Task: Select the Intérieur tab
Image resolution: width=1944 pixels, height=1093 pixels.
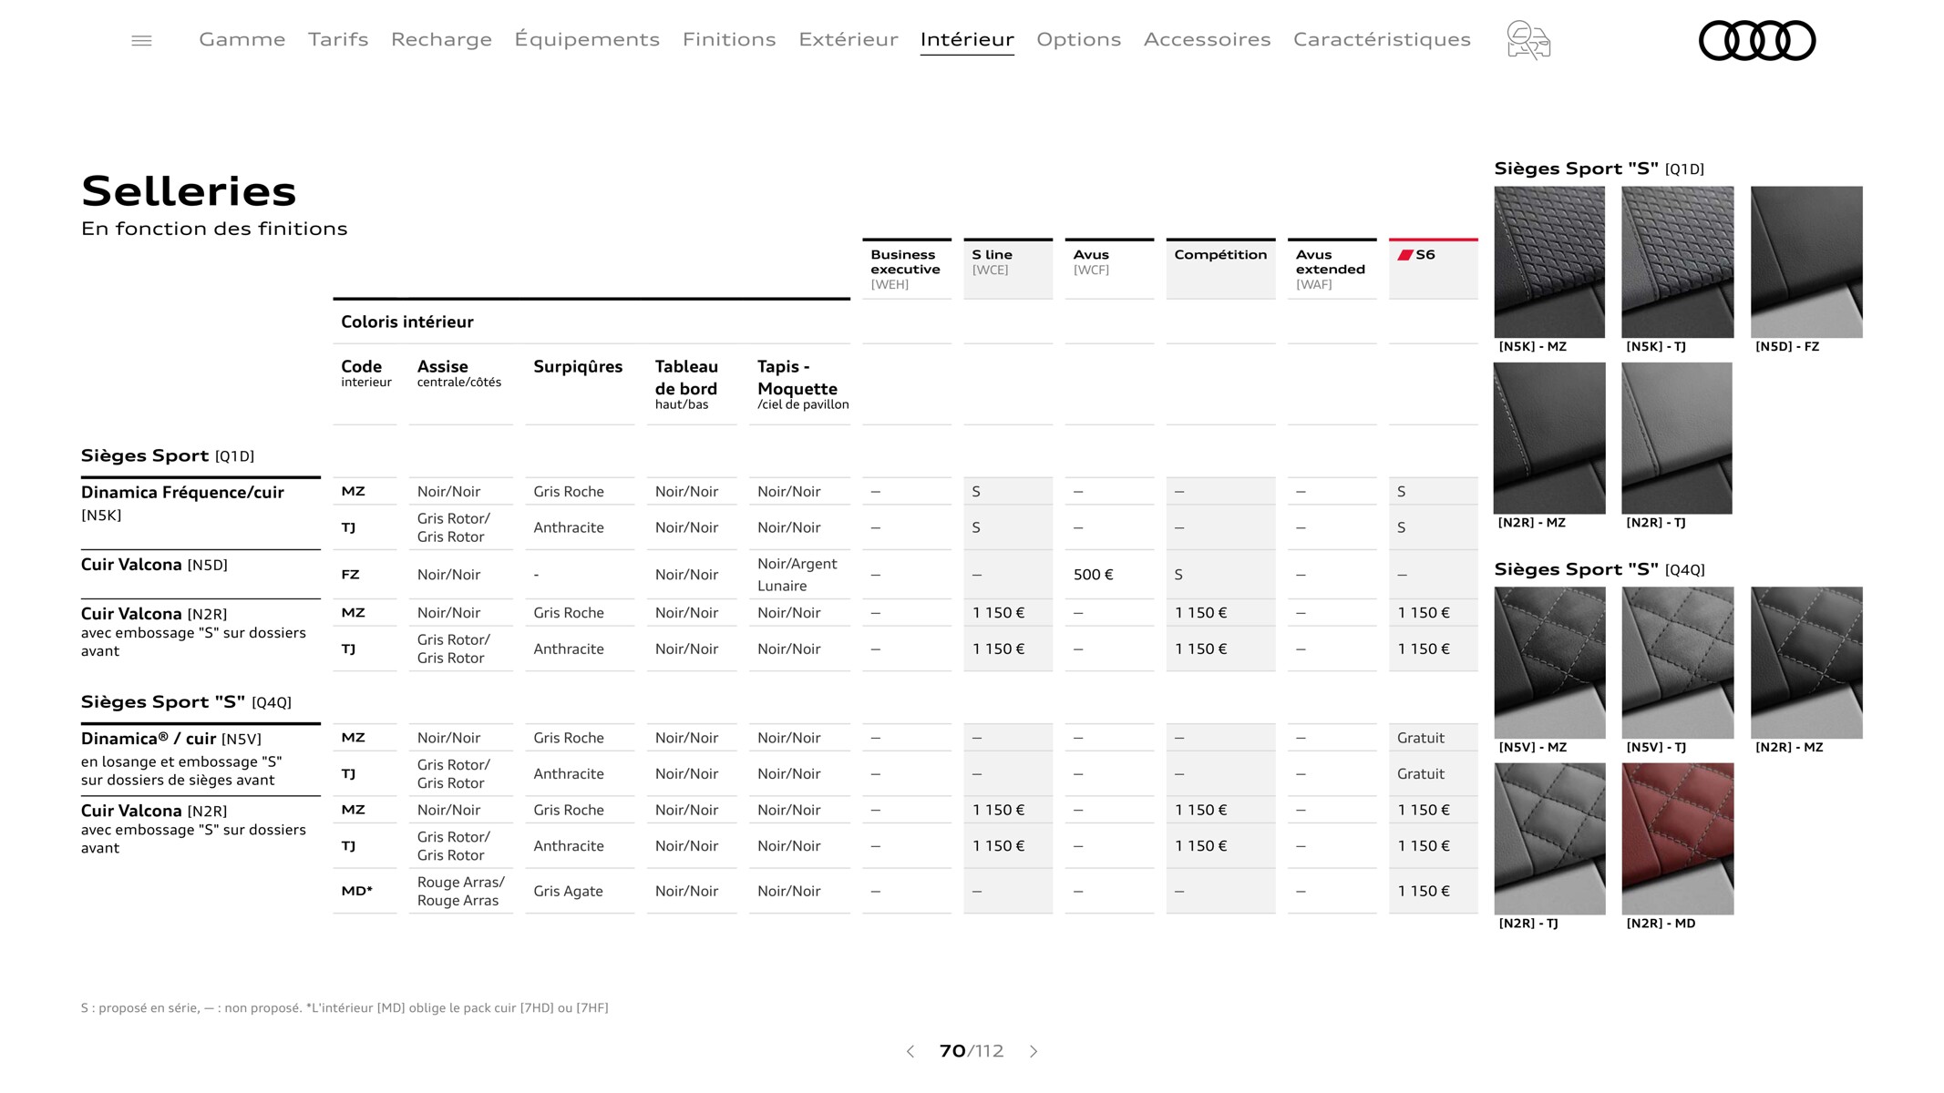Action: pos(965,38)
